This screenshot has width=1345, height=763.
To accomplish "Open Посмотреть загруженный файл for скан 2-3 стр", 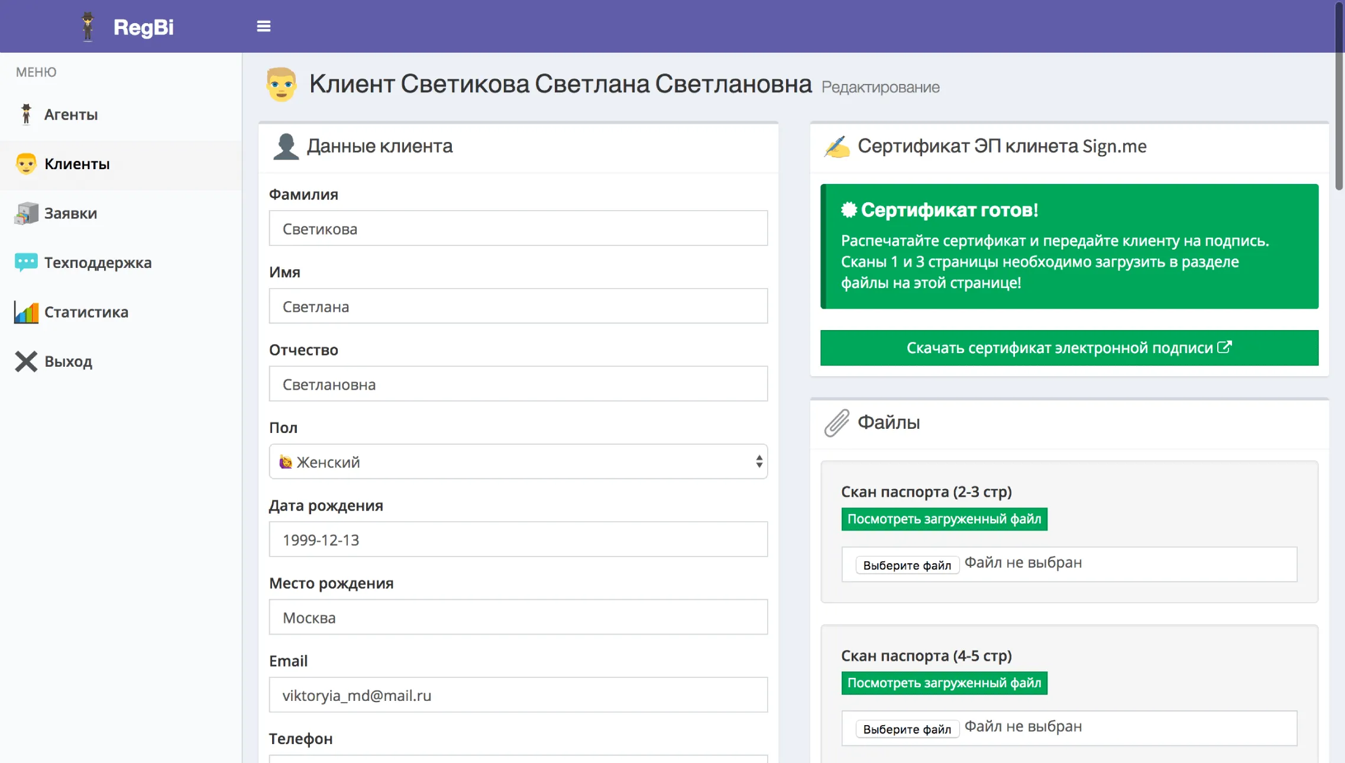I will pyautogui.click(x=944, y=519).
